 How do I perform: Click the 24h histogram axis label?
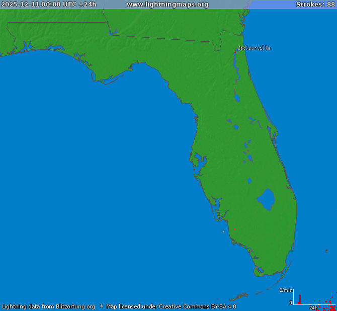[x=313, y=308]
